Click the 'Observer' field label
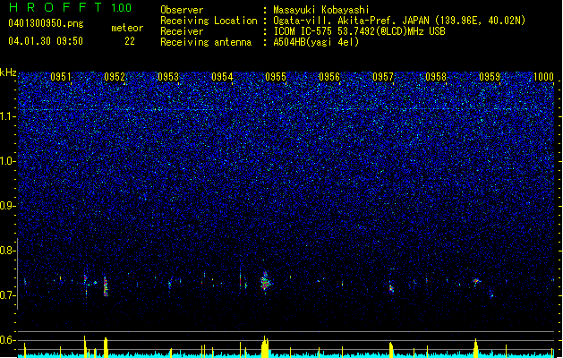The image size is (563, 358). (x=182, y=10)
